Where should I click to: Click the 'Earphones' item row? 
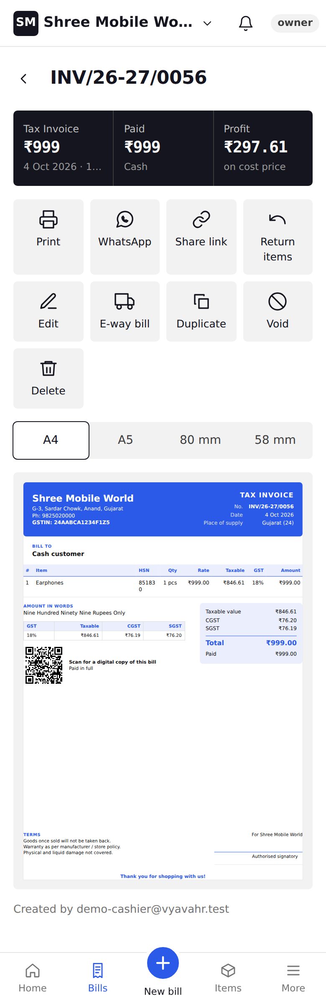click(163, 586)
